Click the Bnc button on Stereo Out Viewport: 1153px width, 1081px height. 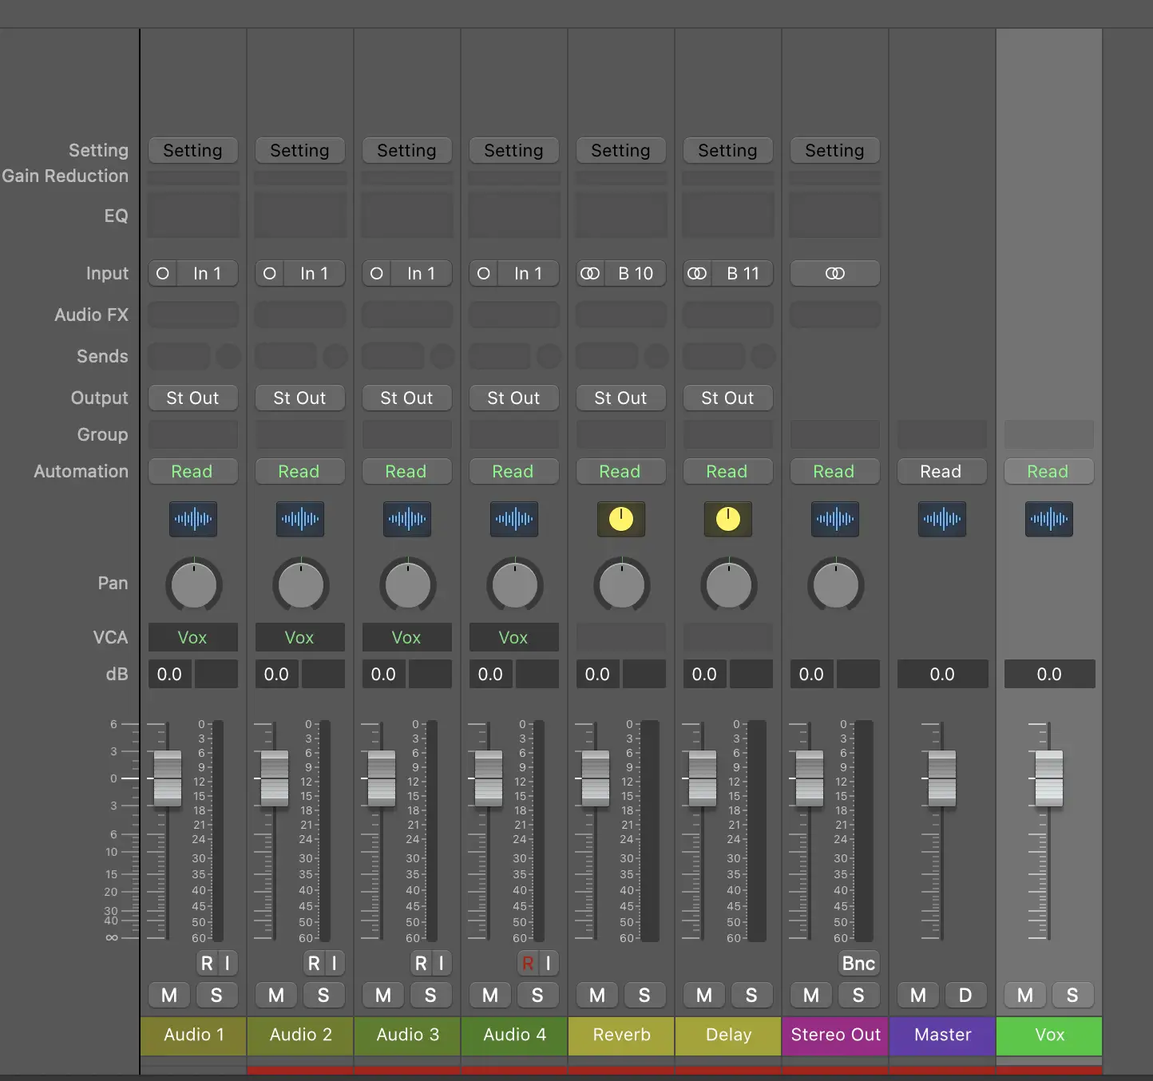coord(858,964)
